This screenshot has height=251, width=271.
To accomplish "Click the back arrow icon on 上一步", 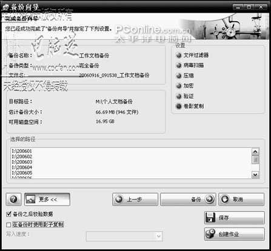I will 119,199.
